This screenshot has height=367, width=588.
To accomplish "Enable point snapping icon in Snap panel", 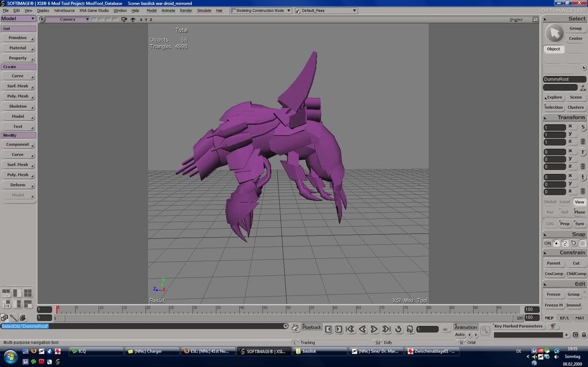I will [x=556, y=243].
